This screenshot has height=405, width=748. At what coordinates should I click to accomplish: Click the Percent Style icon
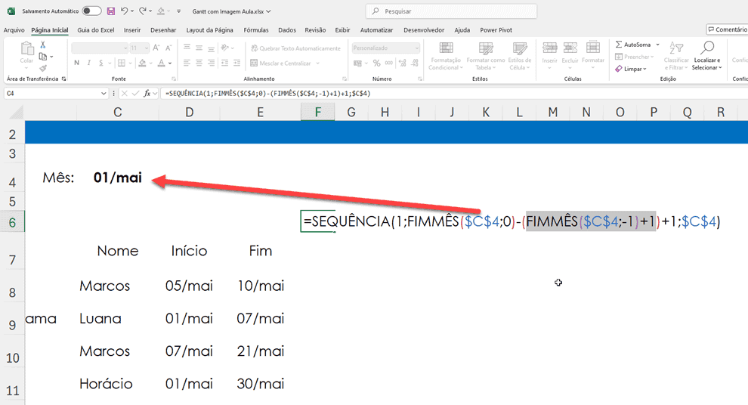point(377,63)
